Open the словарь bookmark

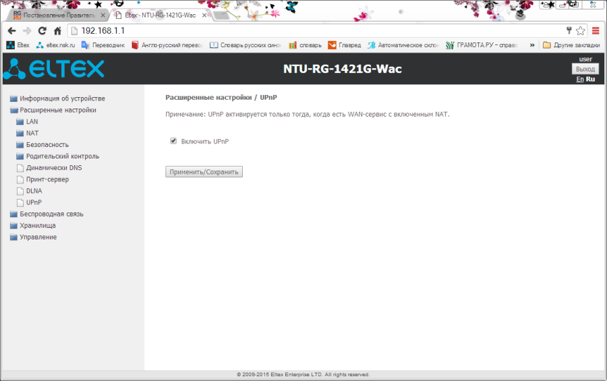tap(306, 45)
